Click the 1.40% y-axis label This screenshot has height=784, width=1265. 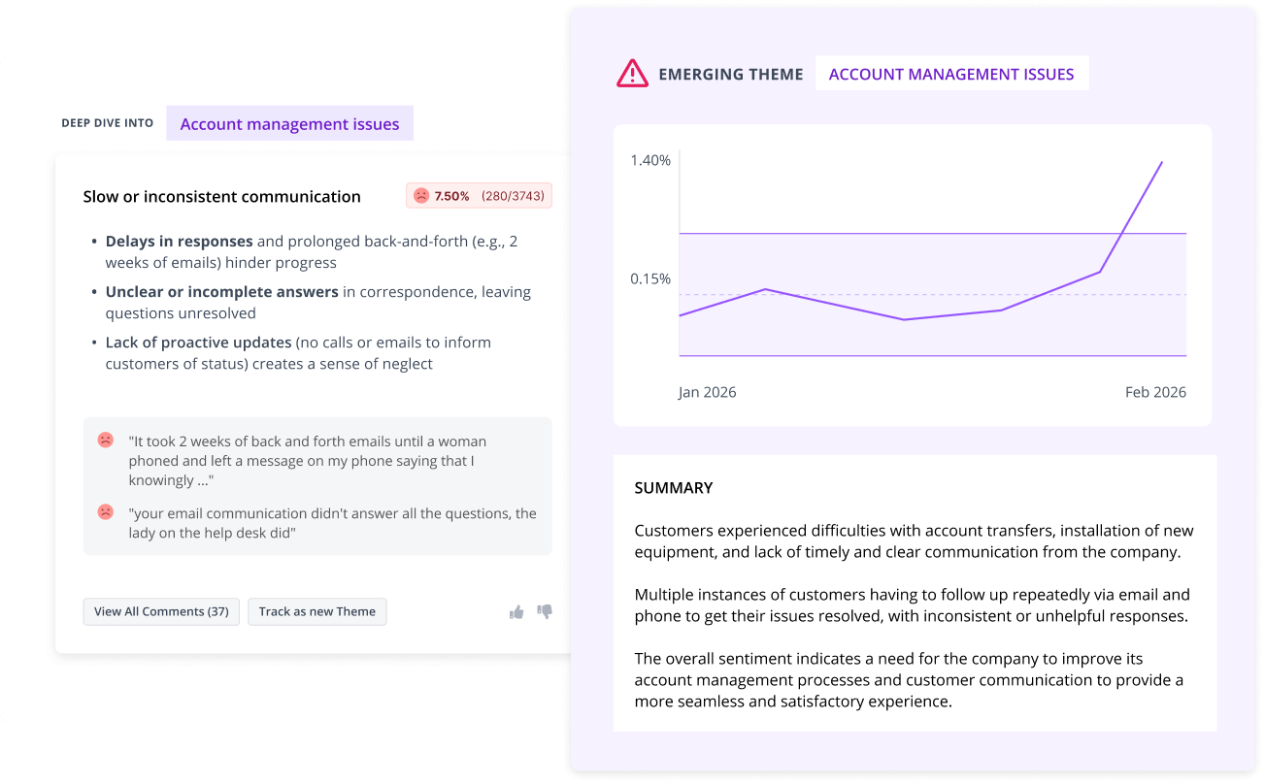tap(650, 160)
